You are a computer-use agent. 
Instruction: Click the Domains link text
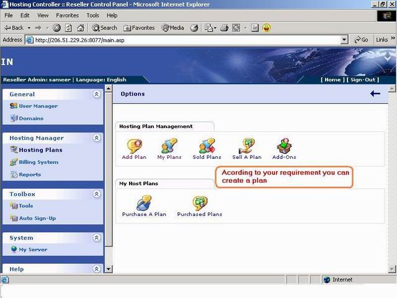31,119
